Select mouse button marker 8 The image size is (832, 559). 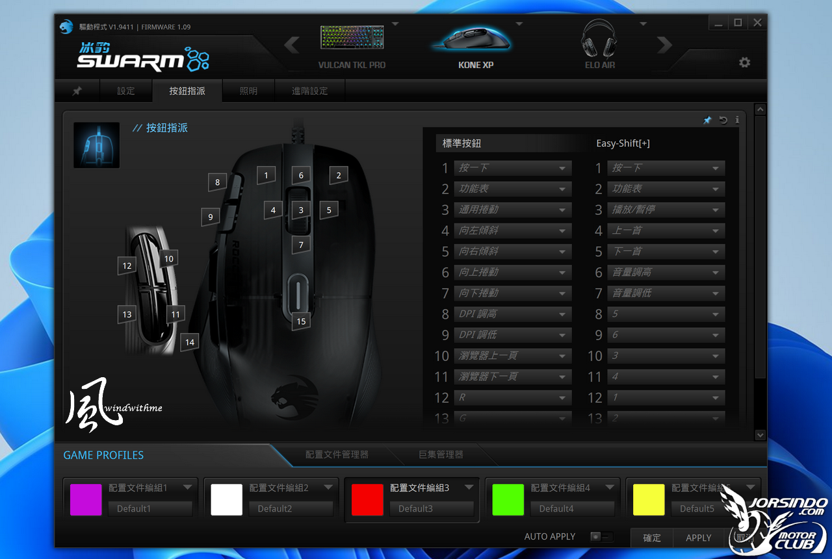pos(218,182)
